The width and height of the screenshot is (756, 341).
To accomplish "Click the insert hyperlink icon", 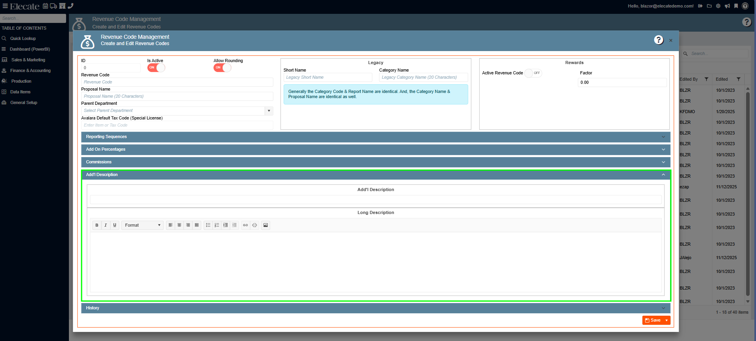I will [246, 225].
